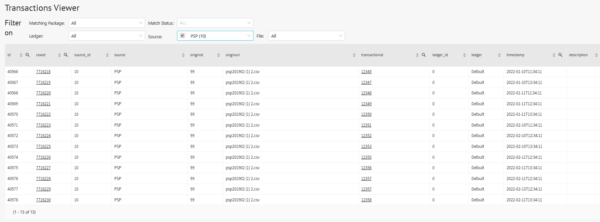Open transactionid link 12358
Screen dimensions: 600x222
tap(366, 200)
